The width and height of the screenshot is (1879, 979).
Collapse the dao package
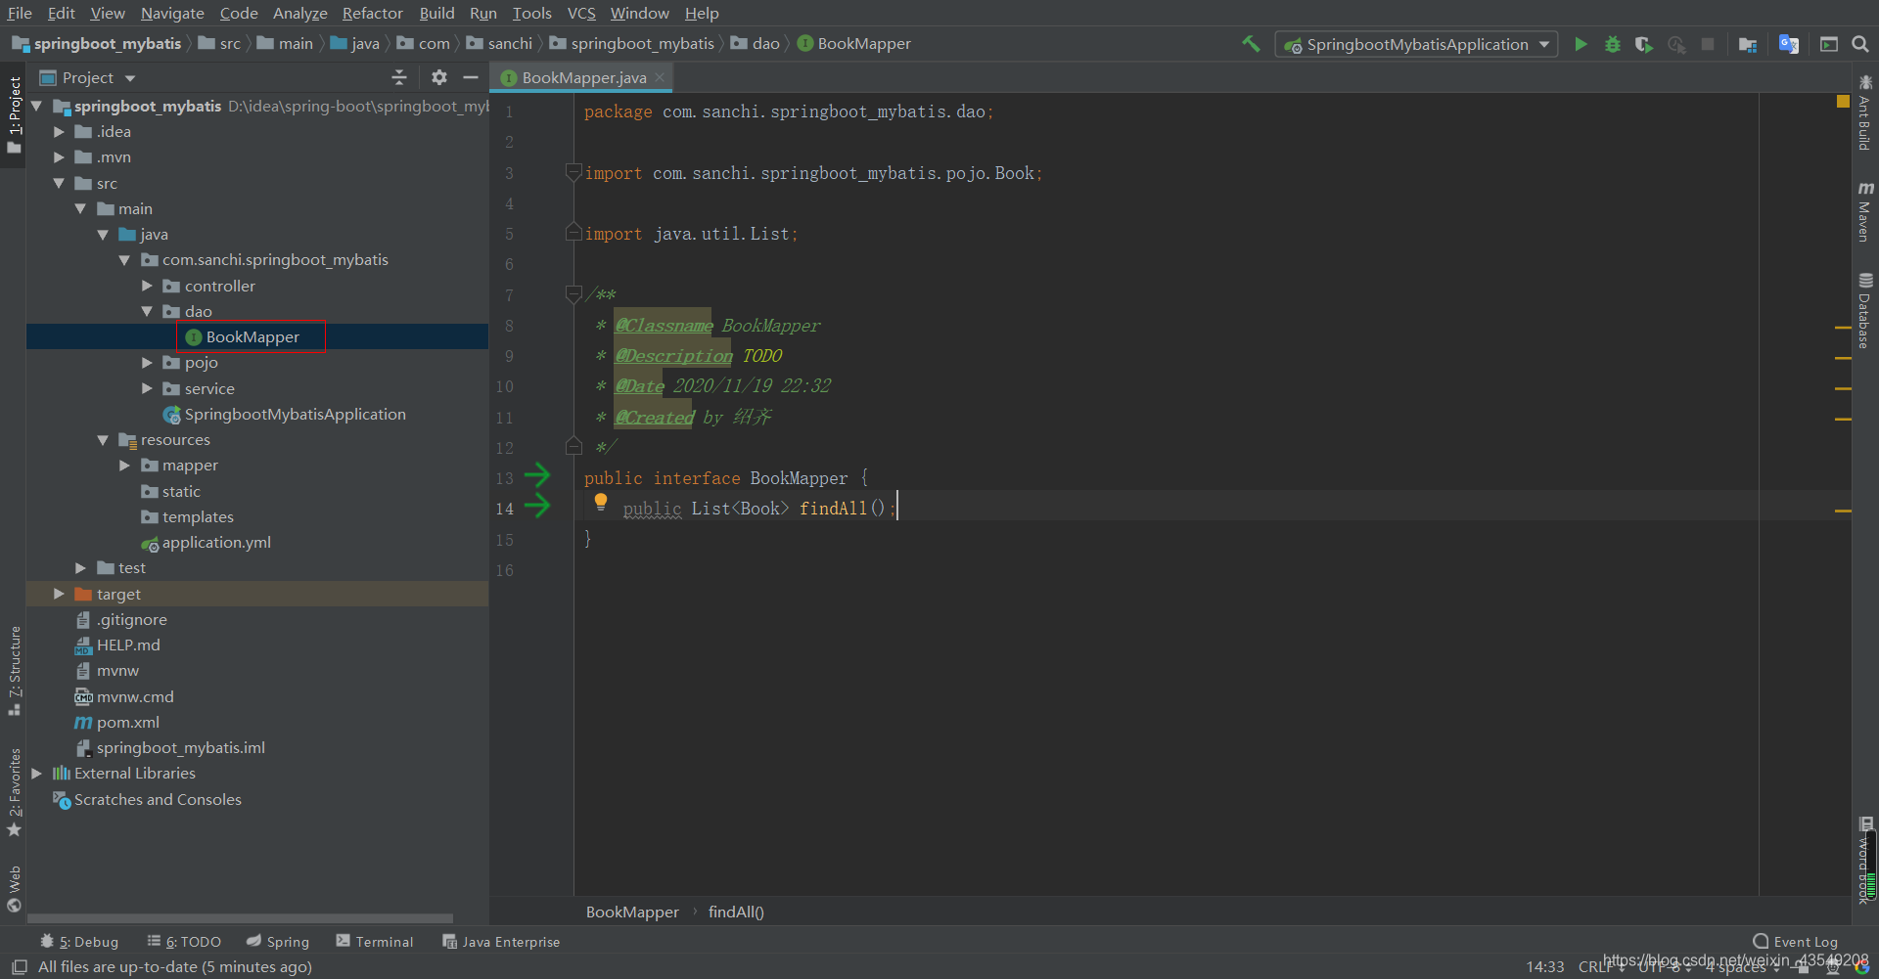pyautogui.click(x=147, y=311)
